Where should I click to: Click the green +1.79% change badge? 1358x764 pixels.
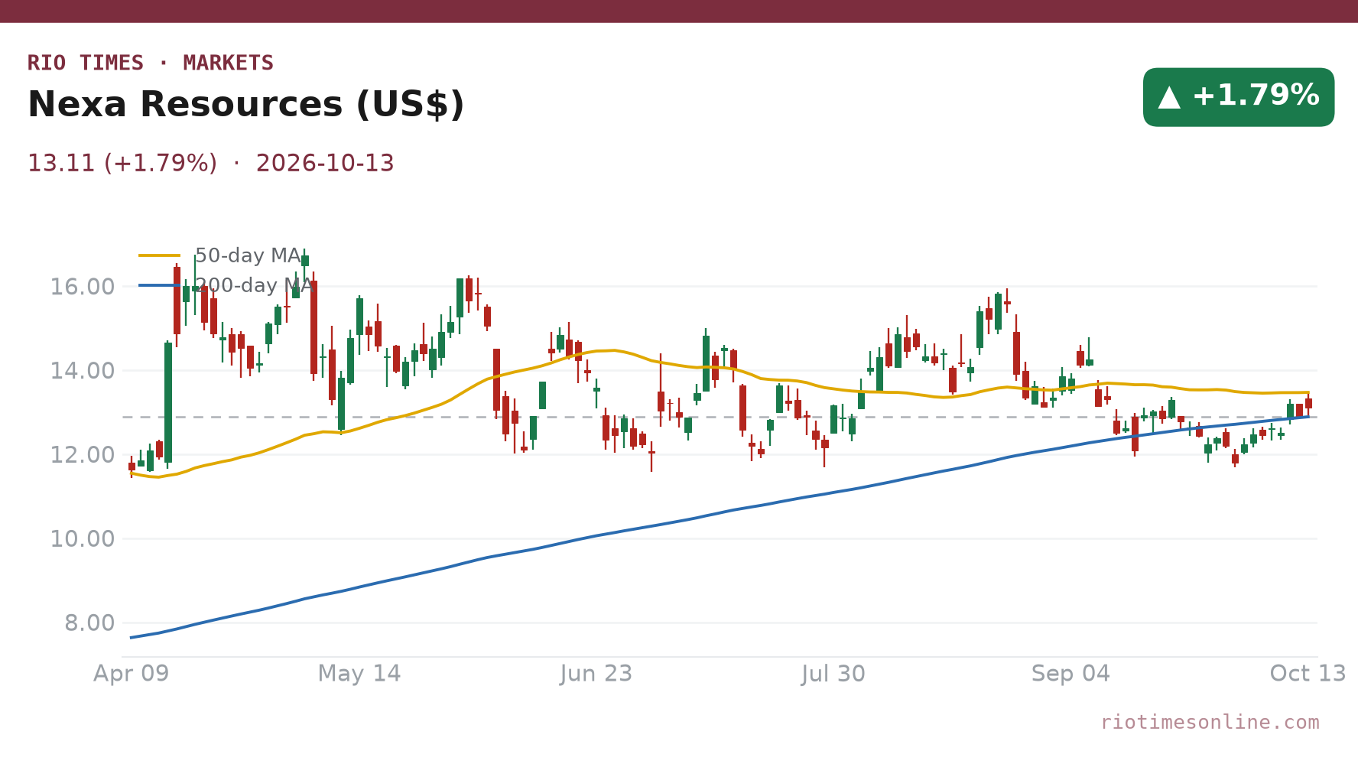[1239, 97]
